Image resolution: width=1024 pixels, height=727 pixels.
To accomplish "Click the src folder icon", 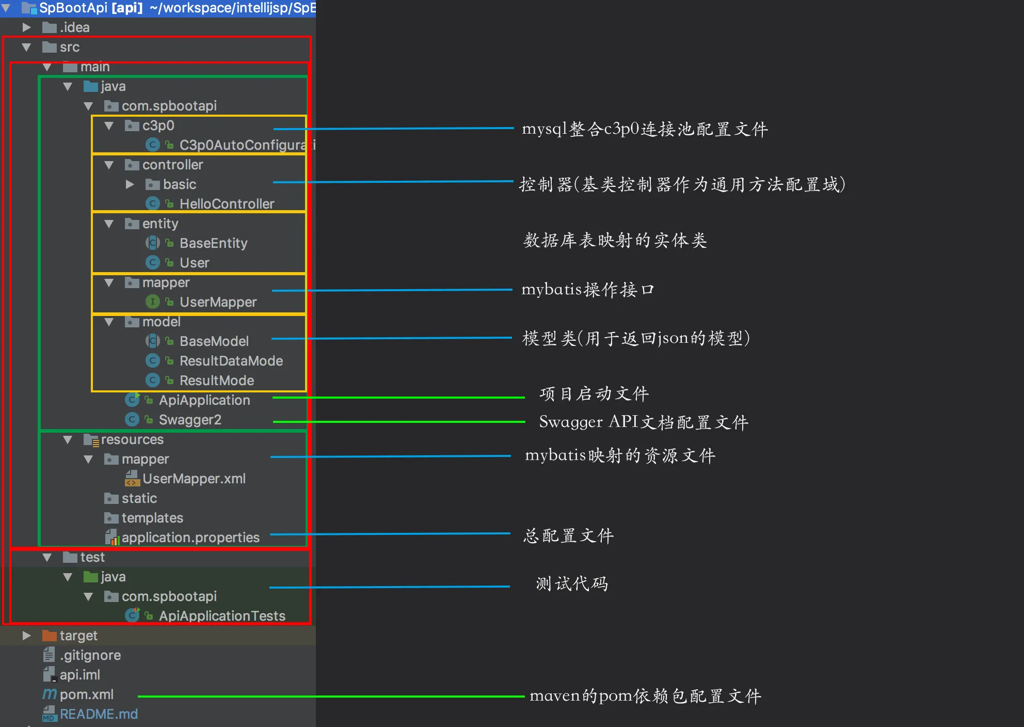I will [x=50, y=47].
